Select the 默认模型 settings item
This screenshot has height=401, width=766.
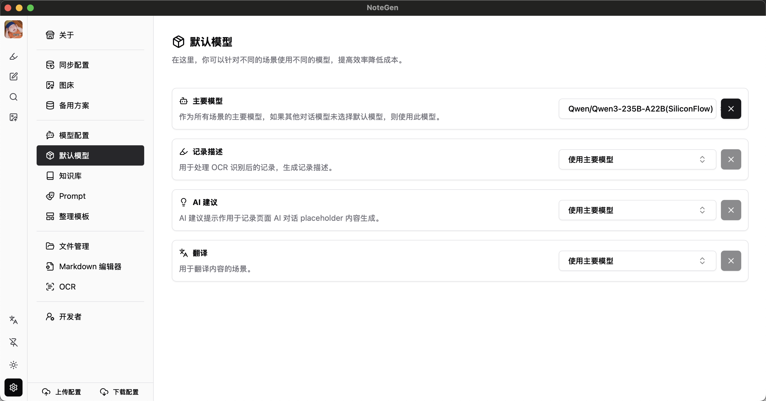(x=90, y=155)
